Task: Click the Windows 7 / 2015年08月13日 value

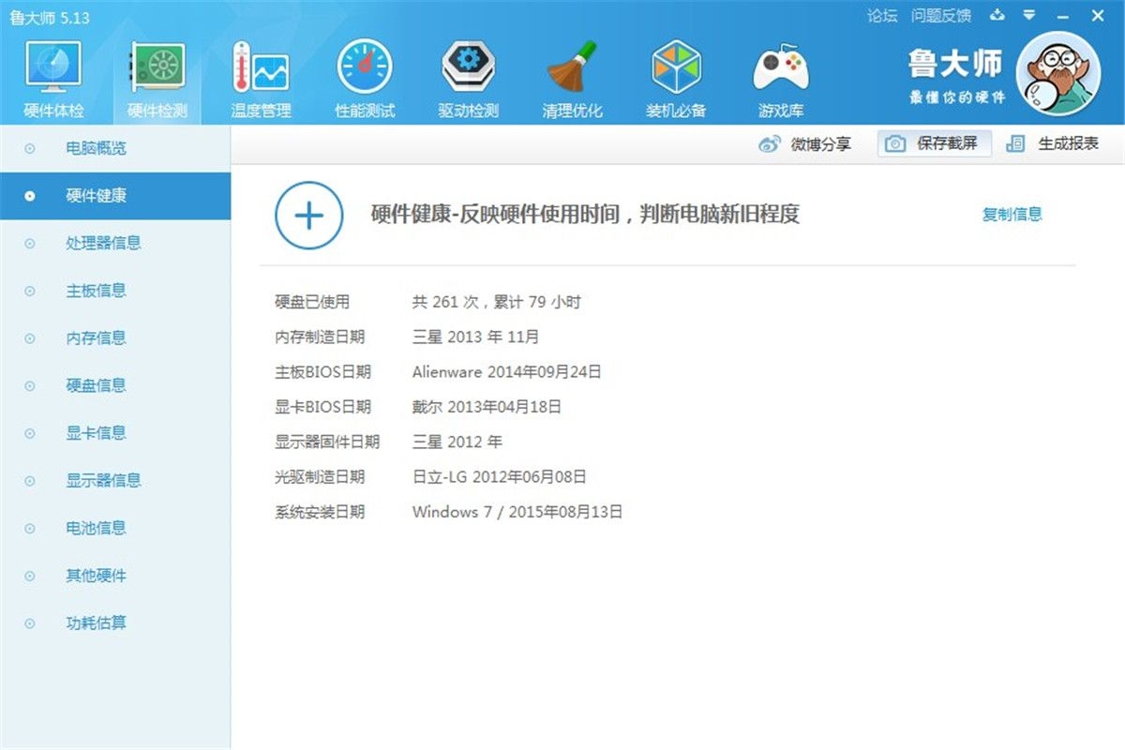Action: point(517,512)
